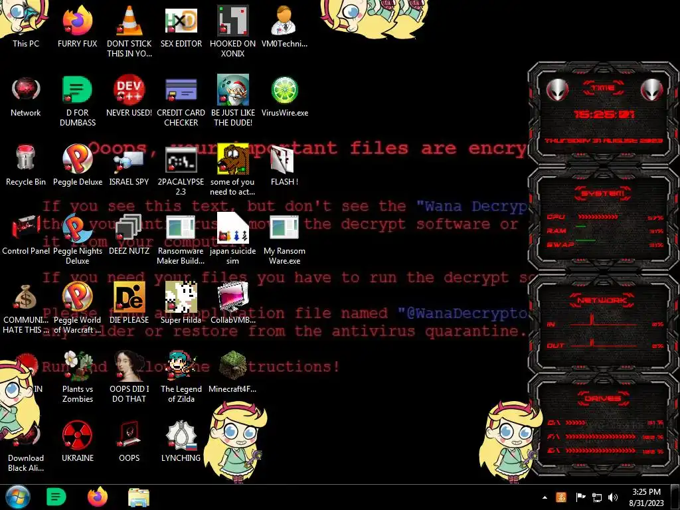
Task: Open the This PC desktop icon
Action: pyautogui.click(x=26, y=25)
